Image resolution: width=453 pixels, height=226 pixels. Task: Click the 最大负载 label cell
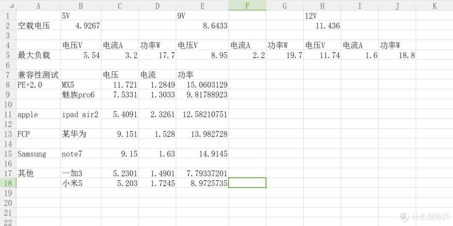(39, 55)
